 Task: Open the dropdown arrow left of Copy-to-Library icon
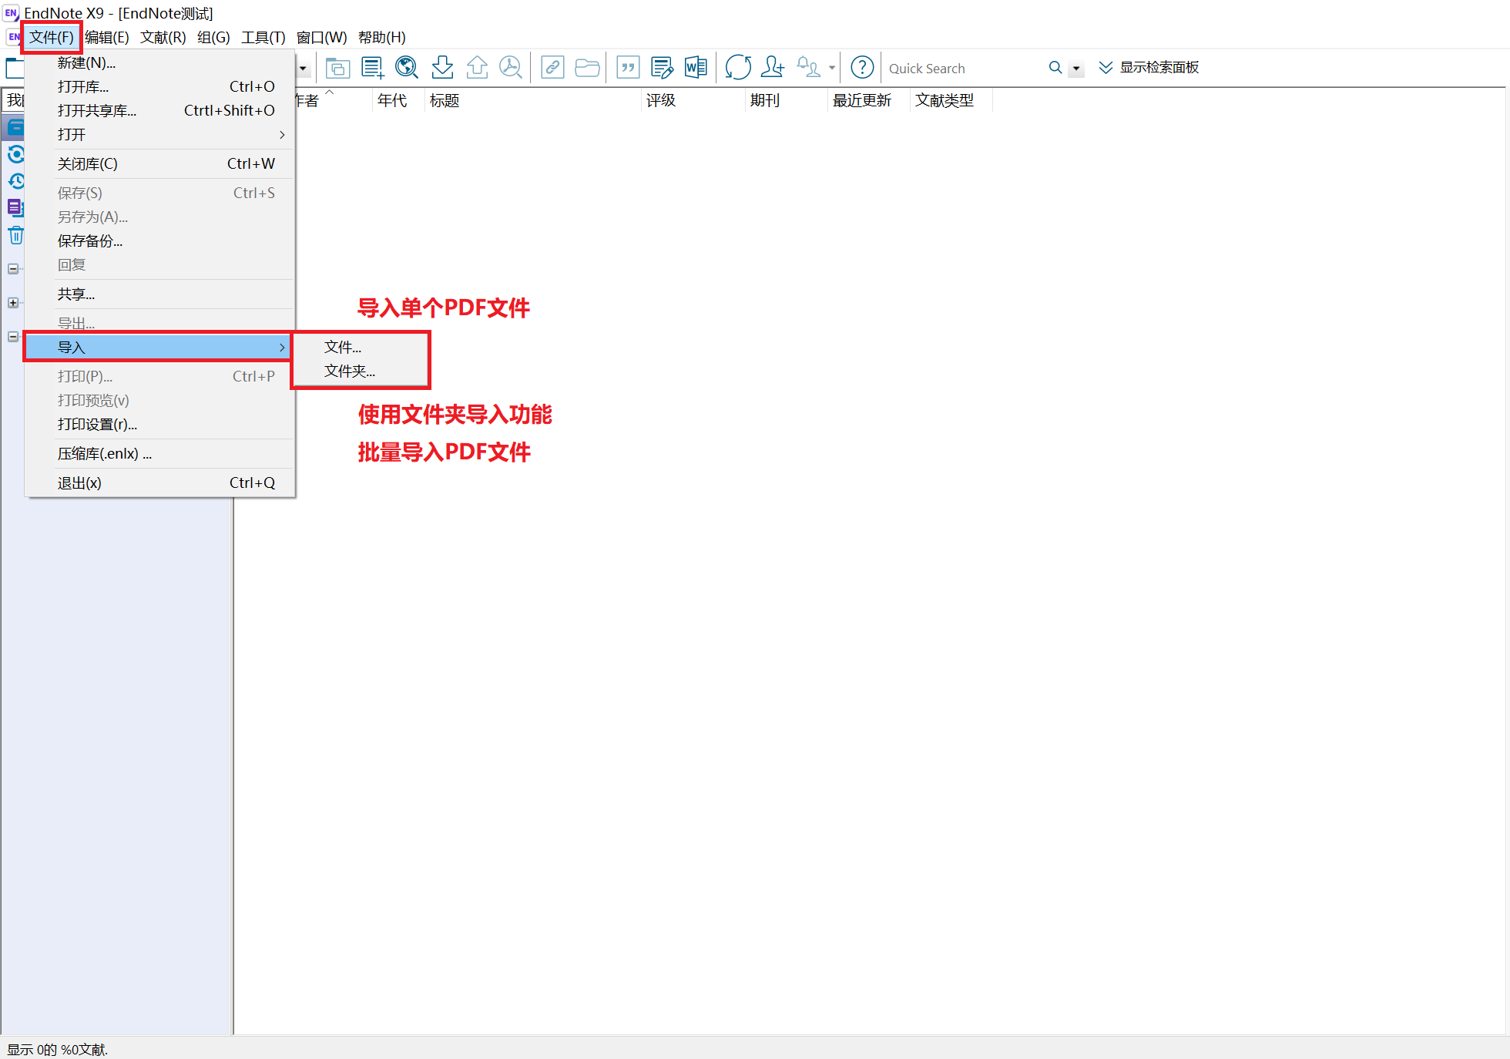[304, 69]
